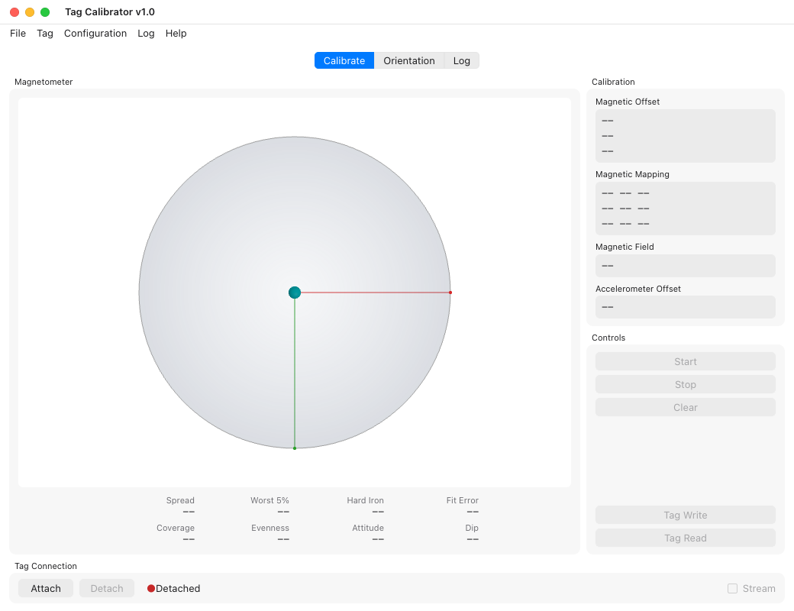Click the Spread metric label
794x611 pixels.
[x=180, y=500]
